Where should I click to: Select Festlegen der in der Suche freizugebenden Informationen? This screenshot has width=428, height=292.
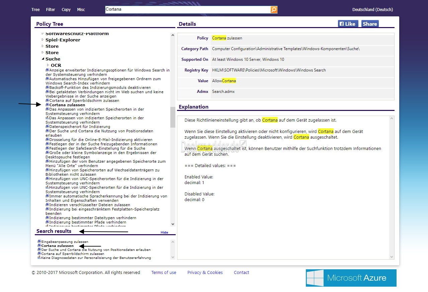103,144
